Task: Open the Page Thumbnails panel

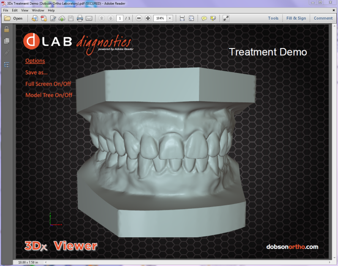Action: (7, 41)
